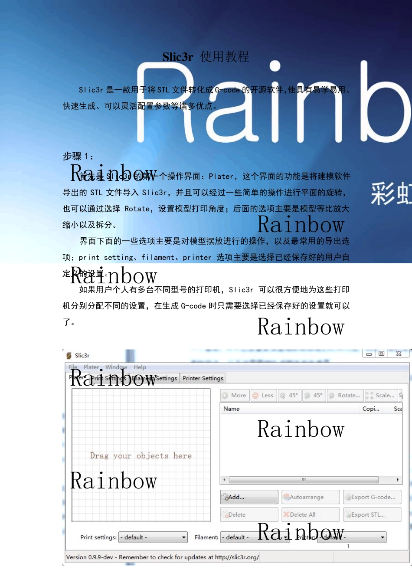Rotate using the 45° button beside Rotate...
This screenshot has height=583, width=412.
(x=314, y=395)
